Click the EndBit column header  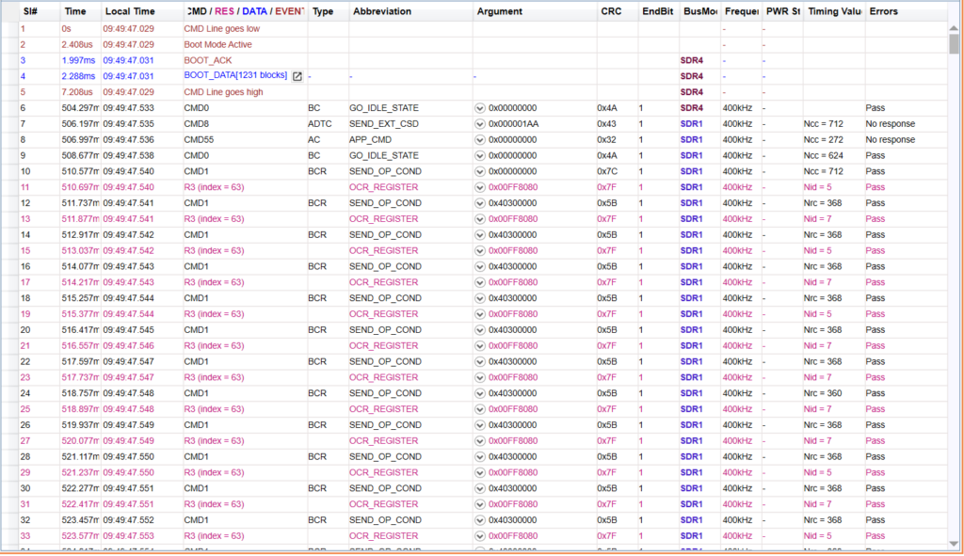tap(657, 11)
